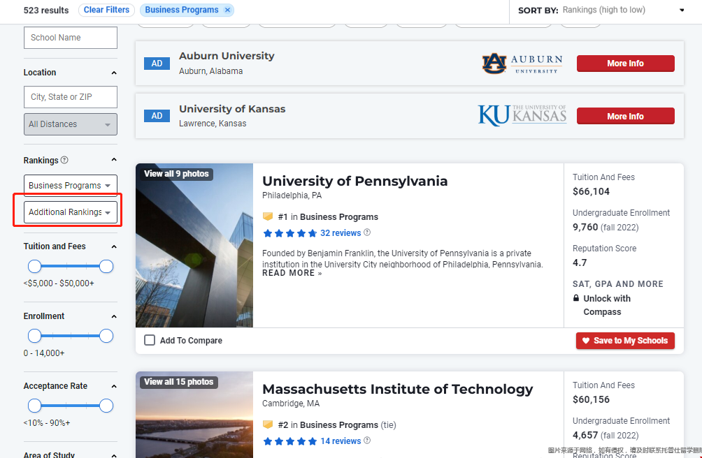Collapse the Location filter section
Viewport: 702px width, 458px height.
[114, 73]
